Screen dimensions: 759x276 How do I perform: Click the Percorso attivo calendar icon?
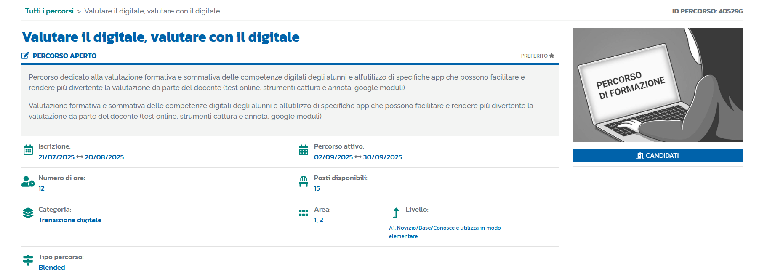coord(304,150)
